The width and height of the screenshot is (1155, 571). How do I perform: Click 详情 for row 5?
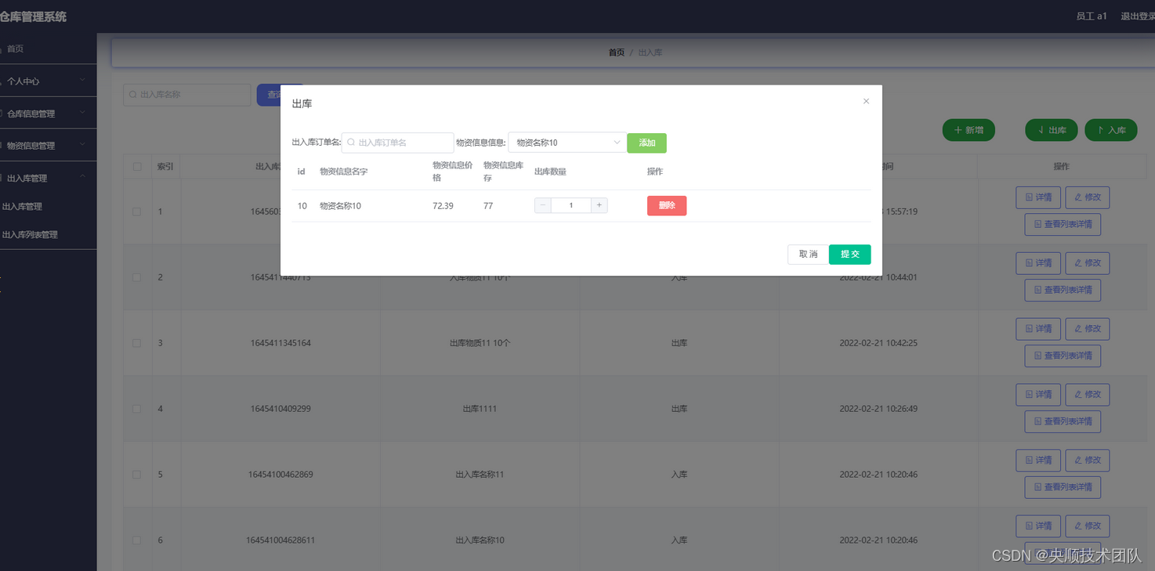1038,461
